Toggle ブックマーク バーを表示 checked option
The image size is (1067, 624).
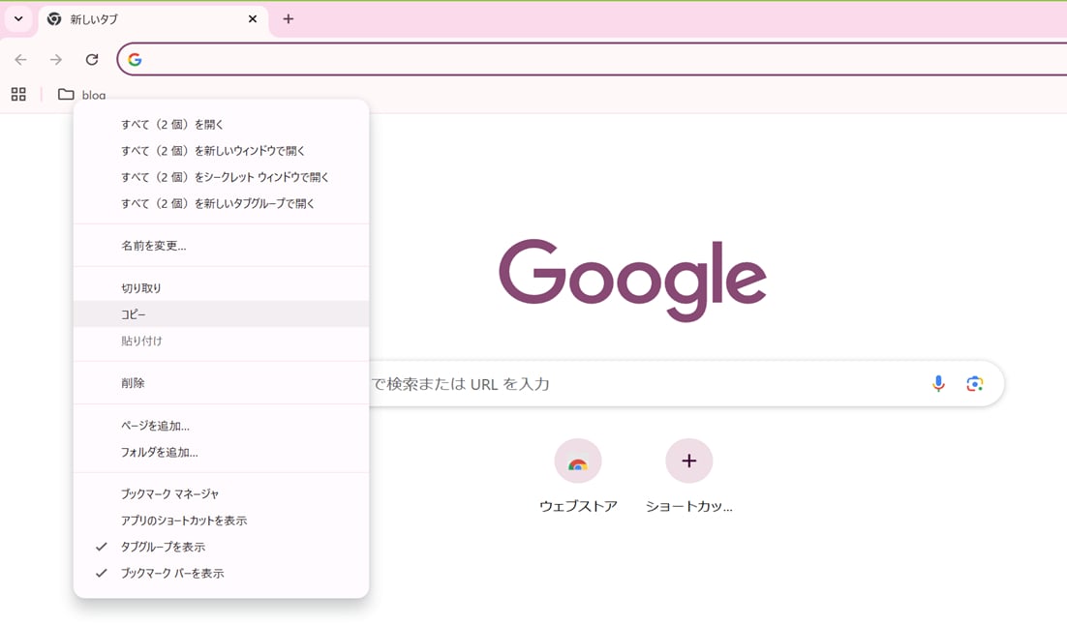coord(172,573)
